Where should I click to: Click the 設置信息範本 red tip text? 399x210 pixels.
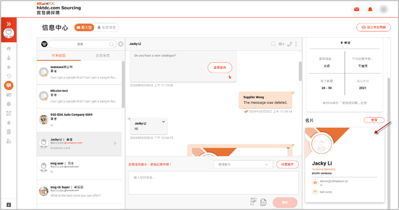coord(150,165)
